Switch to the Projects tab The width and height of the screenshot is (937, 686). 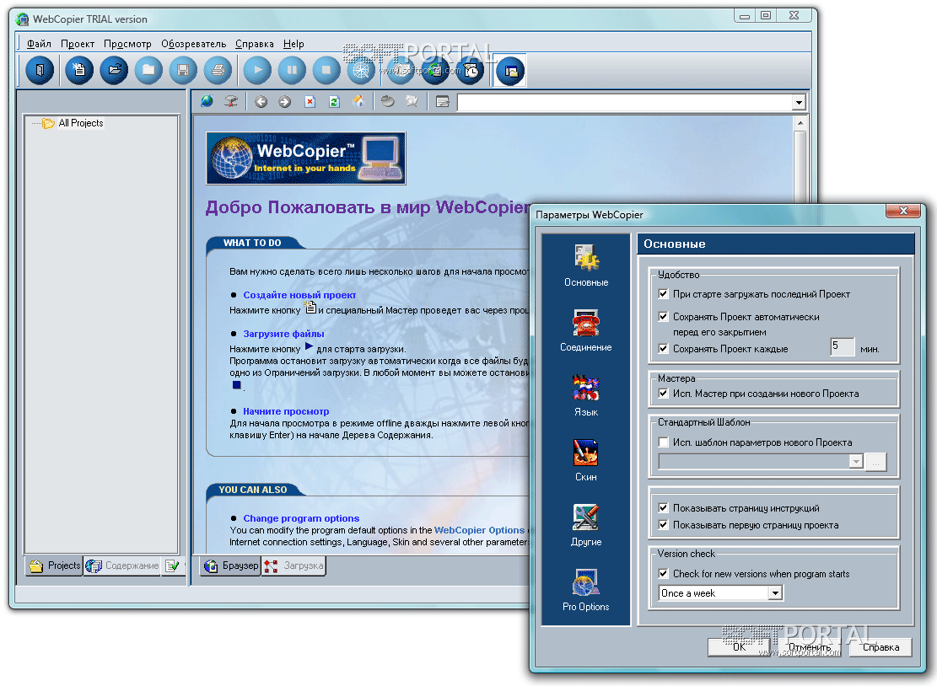(x=54, y=565)
